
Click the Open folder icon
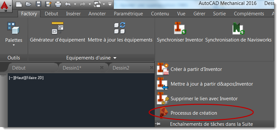click(x=28, y=4)
